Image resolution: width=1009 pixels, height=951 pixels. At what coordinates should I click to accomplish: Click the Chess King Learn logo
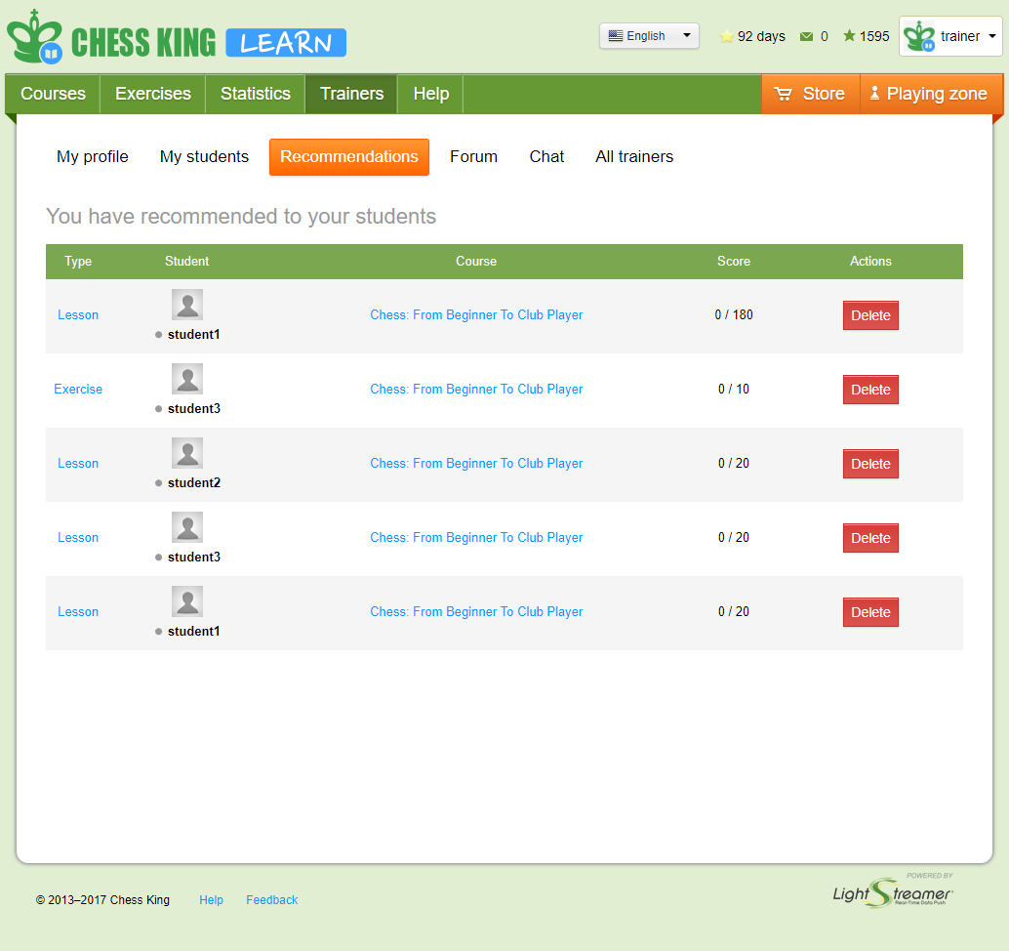click(x=176, y=39)
